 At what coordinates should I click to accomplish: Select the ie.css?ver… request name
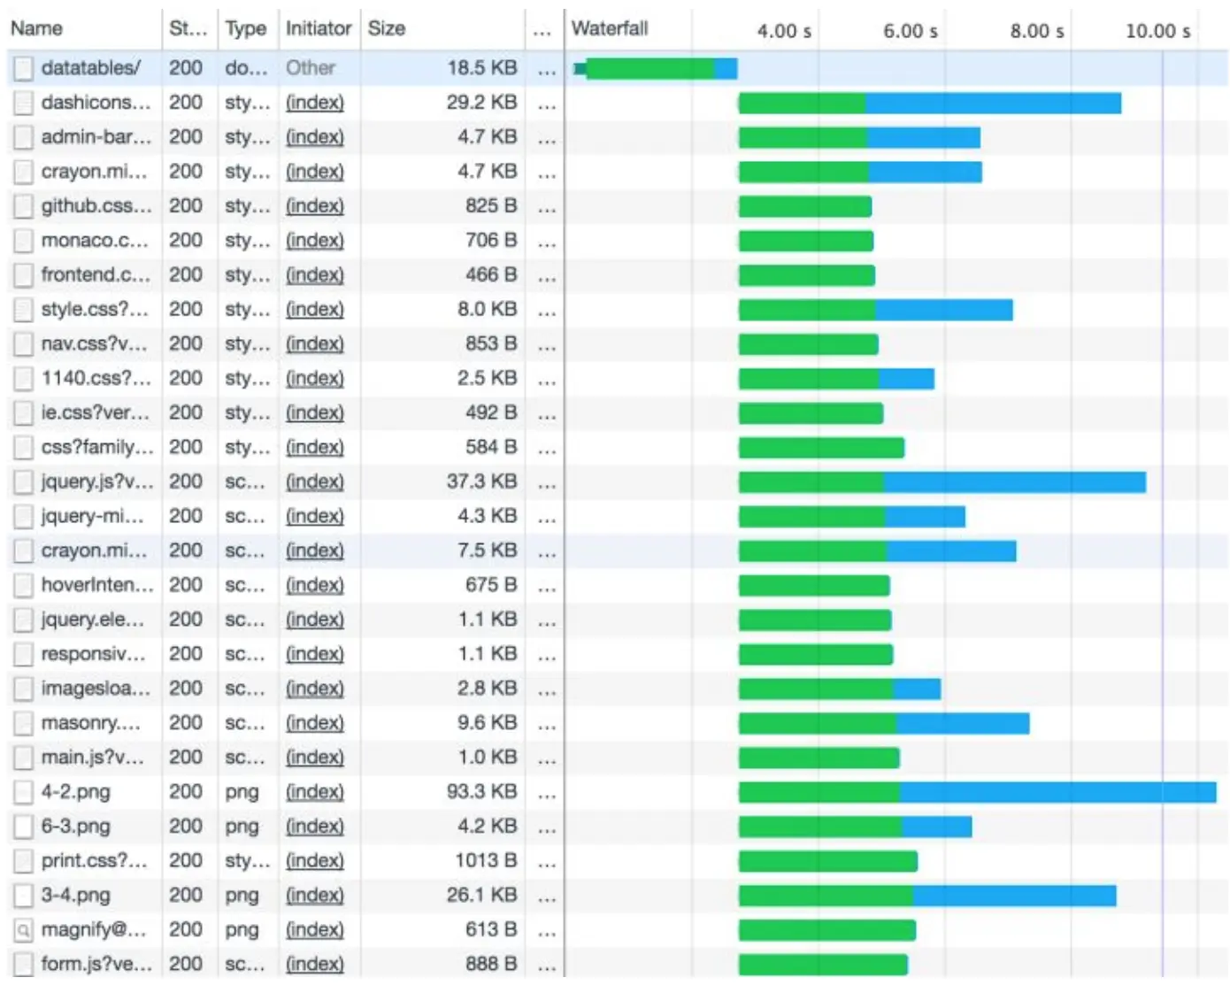coord(96,413)
